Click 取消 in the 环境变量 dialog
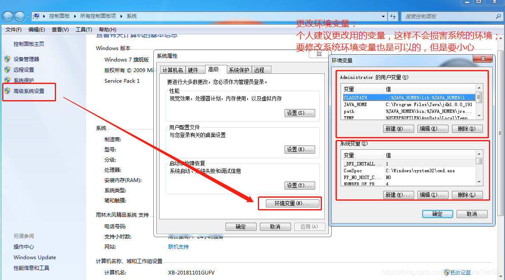The image size is (505, 280). pos(472,214)
